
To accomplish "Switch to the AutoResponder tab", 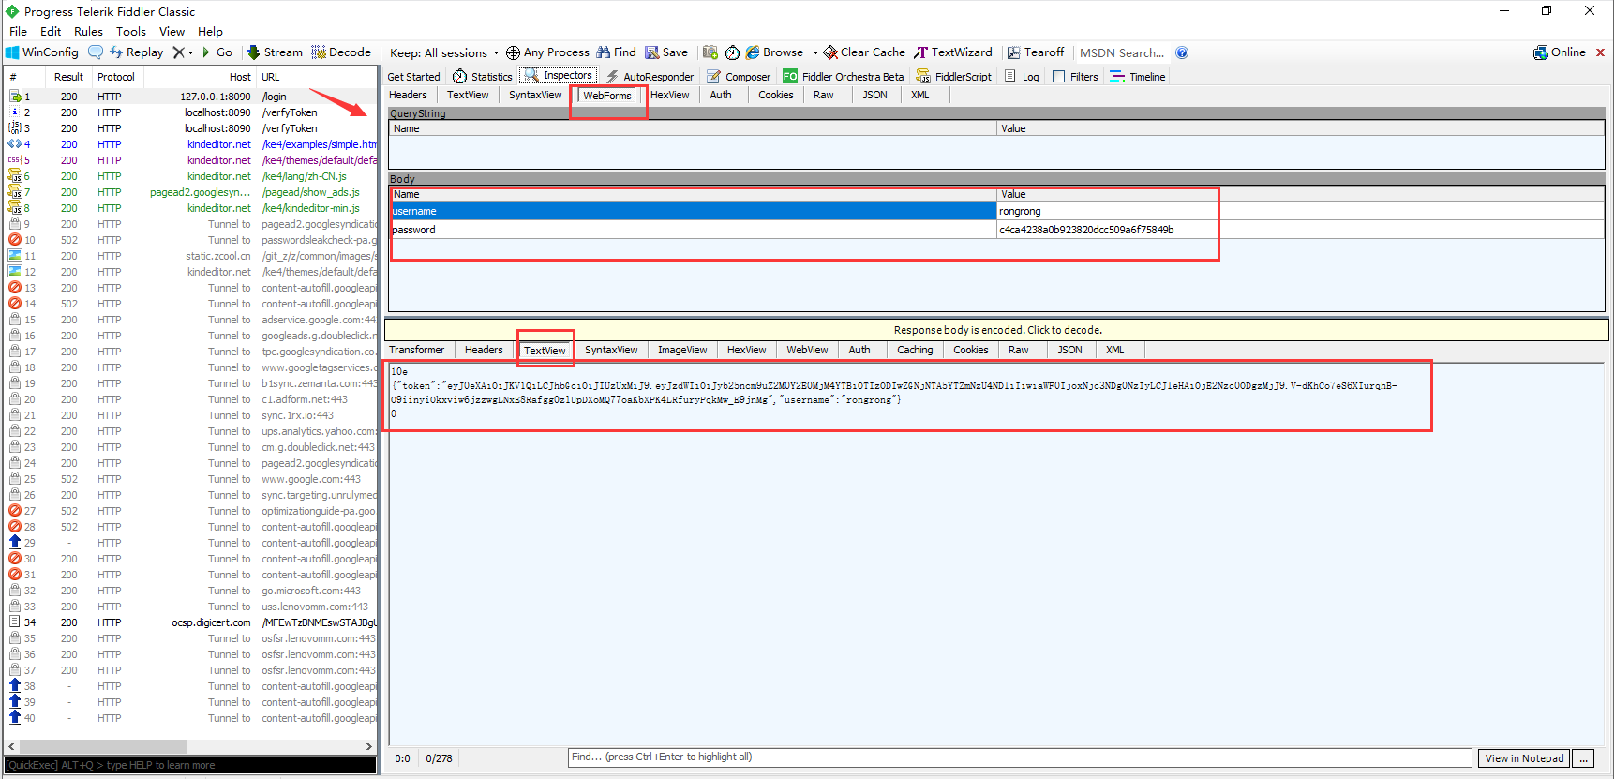I will tap(650, 77).
